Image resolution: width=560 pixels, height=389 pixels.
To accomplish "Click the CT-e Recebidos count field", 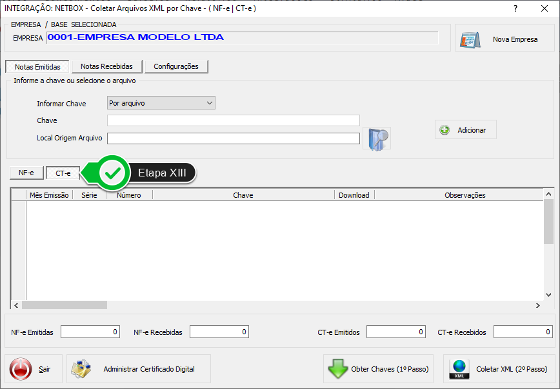I will click(x=523, y=332).
